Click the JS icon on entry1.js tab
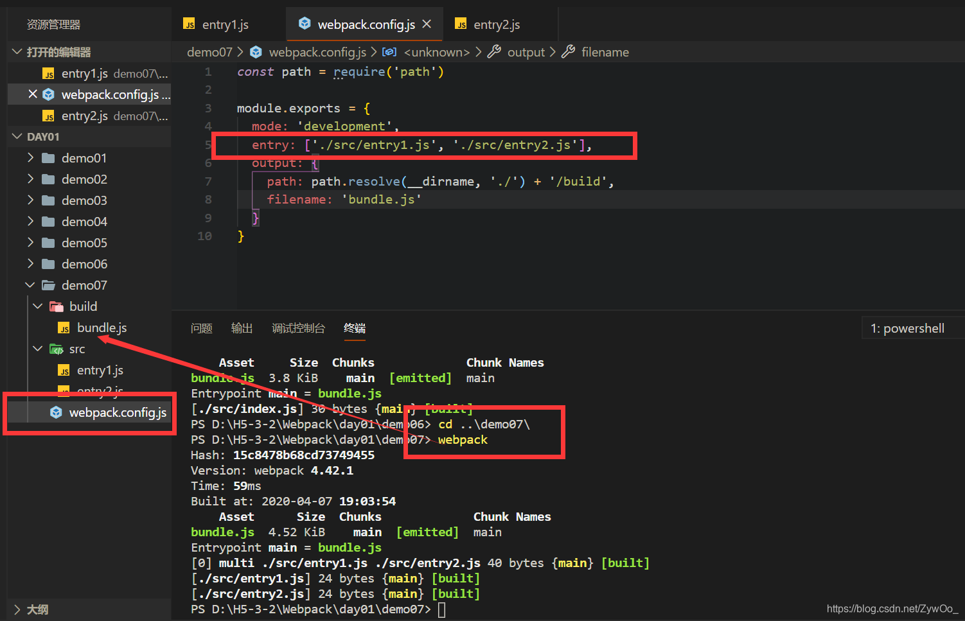 (x=189, y=24)
